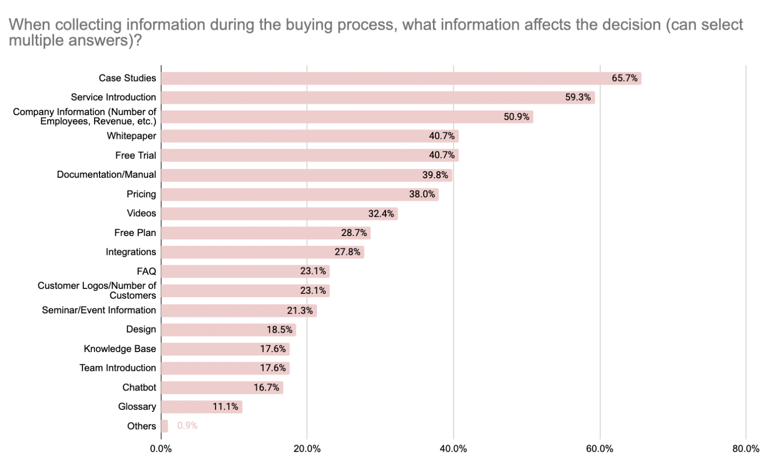Click the 38.0% value on the Pricing bar
The image size is (766, 473).
tap(422, 194)
